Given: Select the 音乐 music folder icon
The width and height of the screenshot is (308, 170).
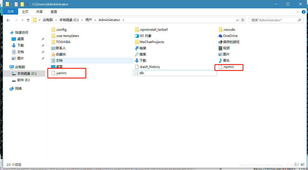Looking at the screenshot, I should [x=220, y=60].
